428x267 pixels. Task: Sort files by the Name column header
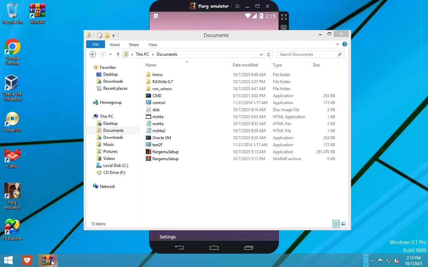[188, 65]
